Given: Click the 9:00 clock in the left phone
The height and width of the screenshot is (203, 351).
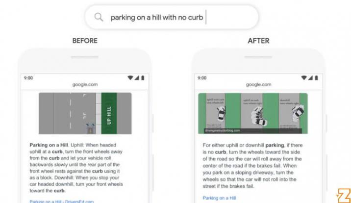Looking at the screenshot, I should click(28, 78).
